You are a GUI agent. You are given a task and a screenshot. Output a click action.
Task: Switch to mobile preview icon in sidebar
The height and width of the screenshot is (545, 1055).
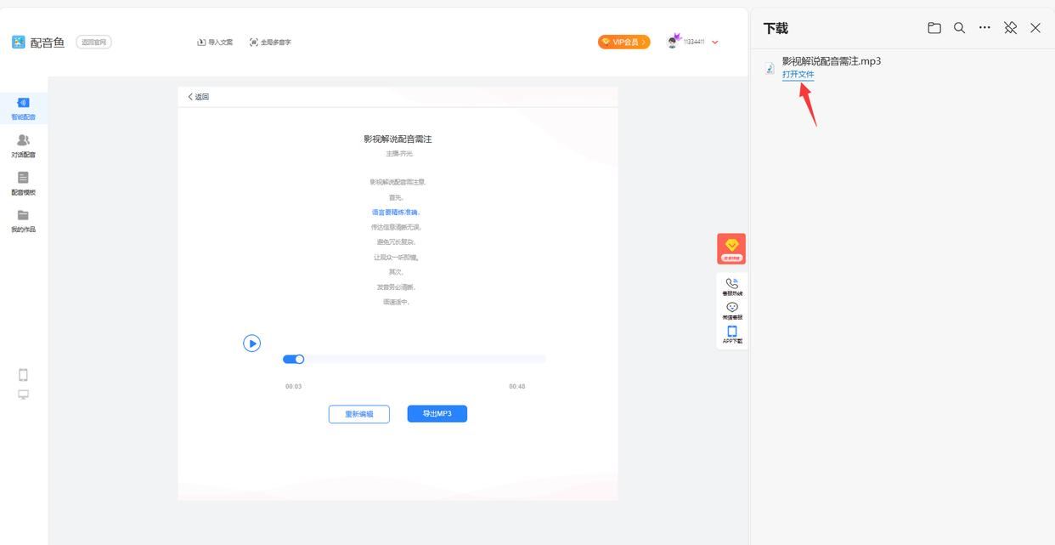(23, 375)
